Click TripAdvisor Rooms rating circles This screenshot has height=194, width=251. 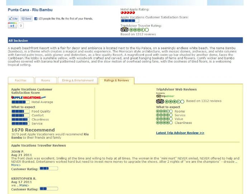pos(164,111)
